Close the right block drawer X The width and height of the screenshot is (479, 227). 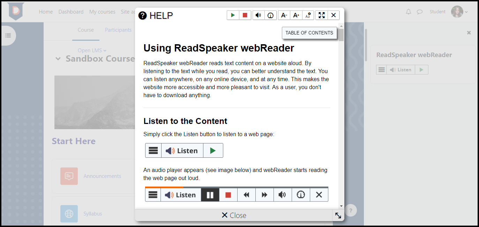click(469, 33)
